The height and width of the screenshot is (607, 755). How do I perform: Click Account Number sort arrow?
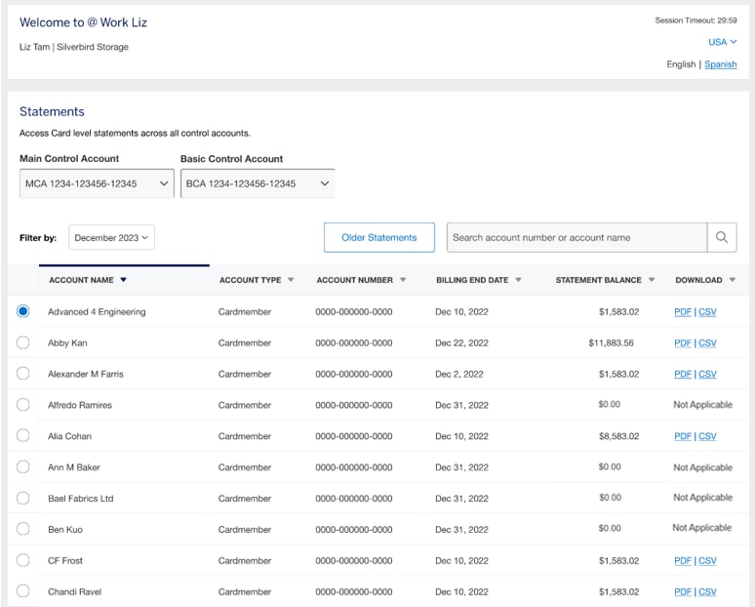(403, 280)
